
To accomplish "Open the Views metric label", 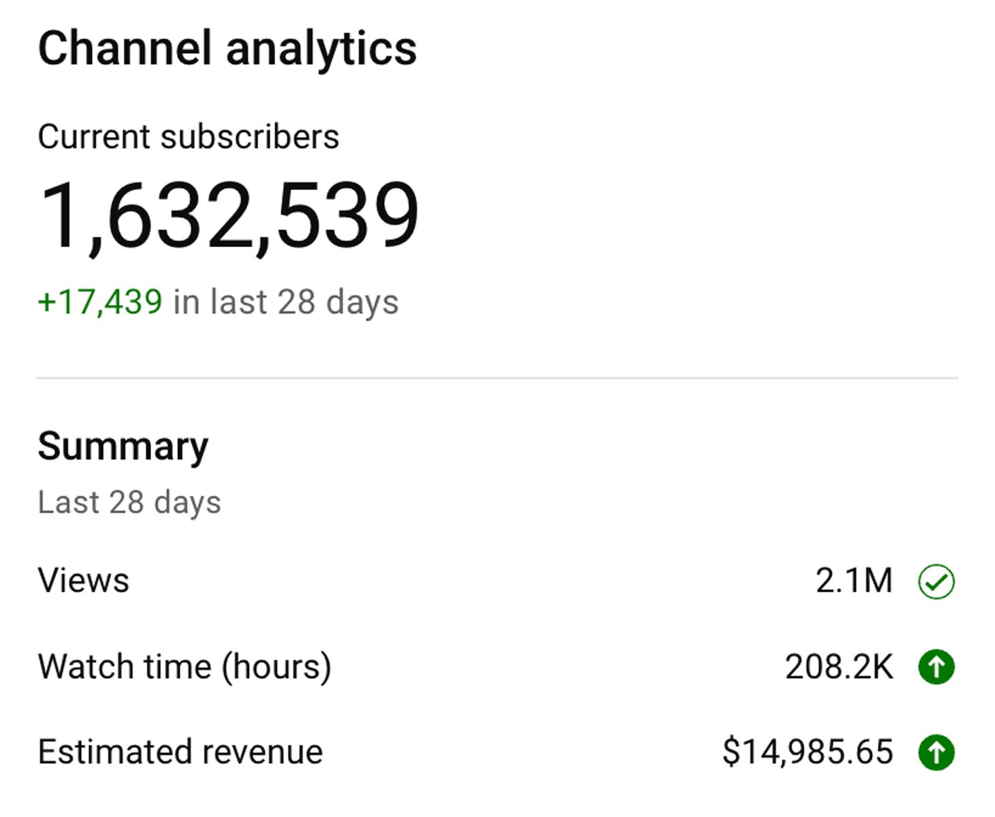I will coord(83,581).
